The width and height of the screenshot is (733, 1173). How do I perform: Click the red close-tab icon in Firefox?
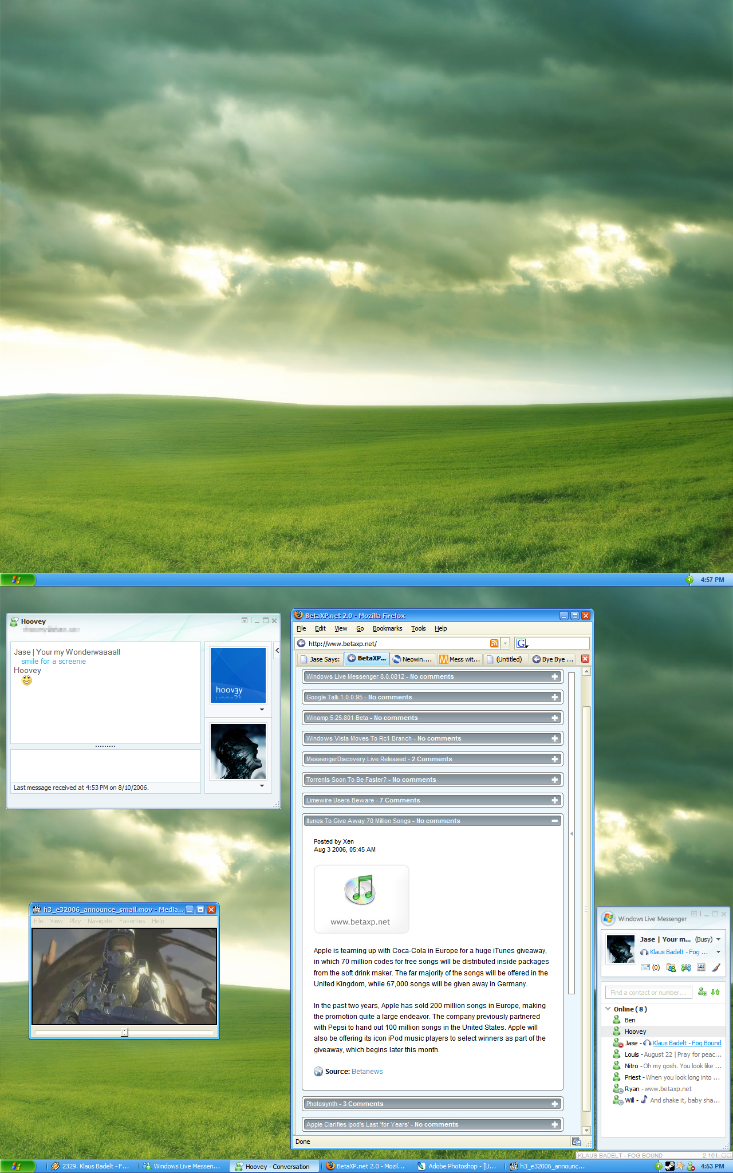(585, 659)
